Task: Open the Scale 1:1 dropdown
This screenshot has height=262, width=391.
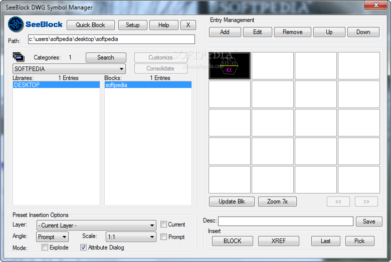Action: [x=131, y=237]
